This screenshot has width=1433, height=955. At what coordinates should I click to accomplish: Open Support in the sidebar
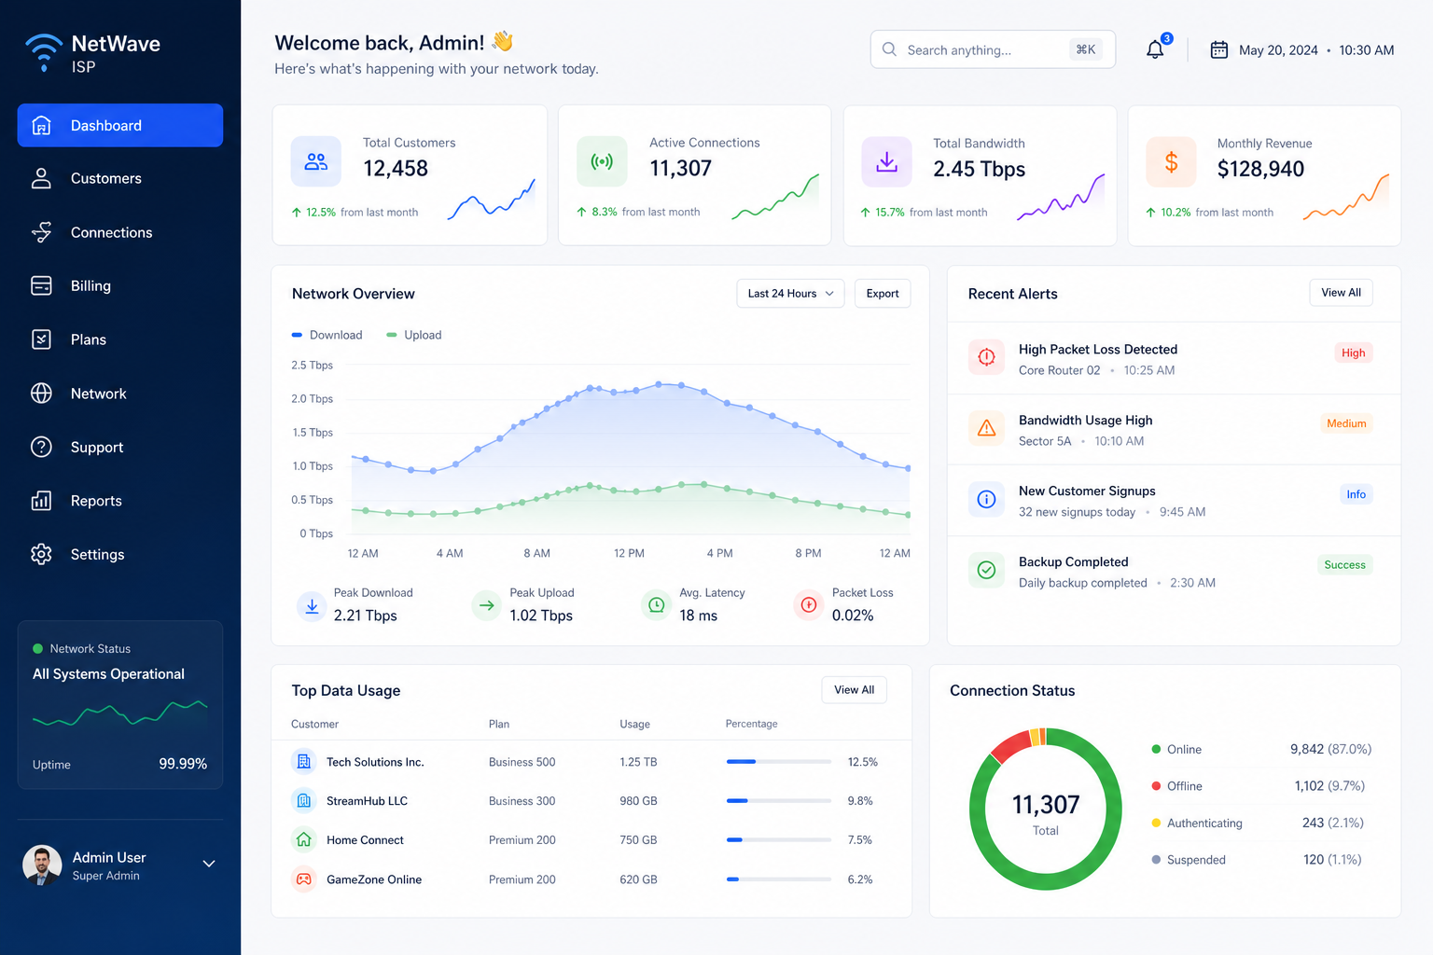120,447
